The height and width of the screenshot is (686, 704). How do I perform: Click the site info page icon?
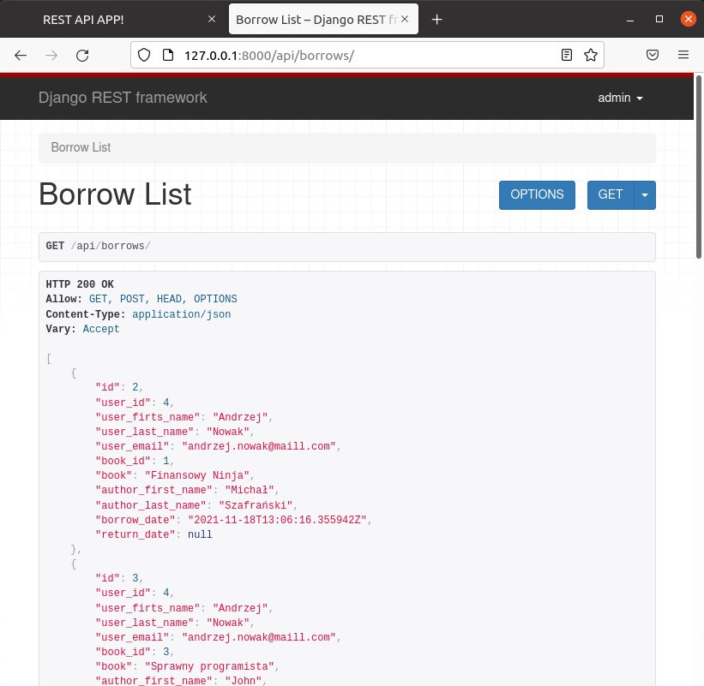[167, 55]
